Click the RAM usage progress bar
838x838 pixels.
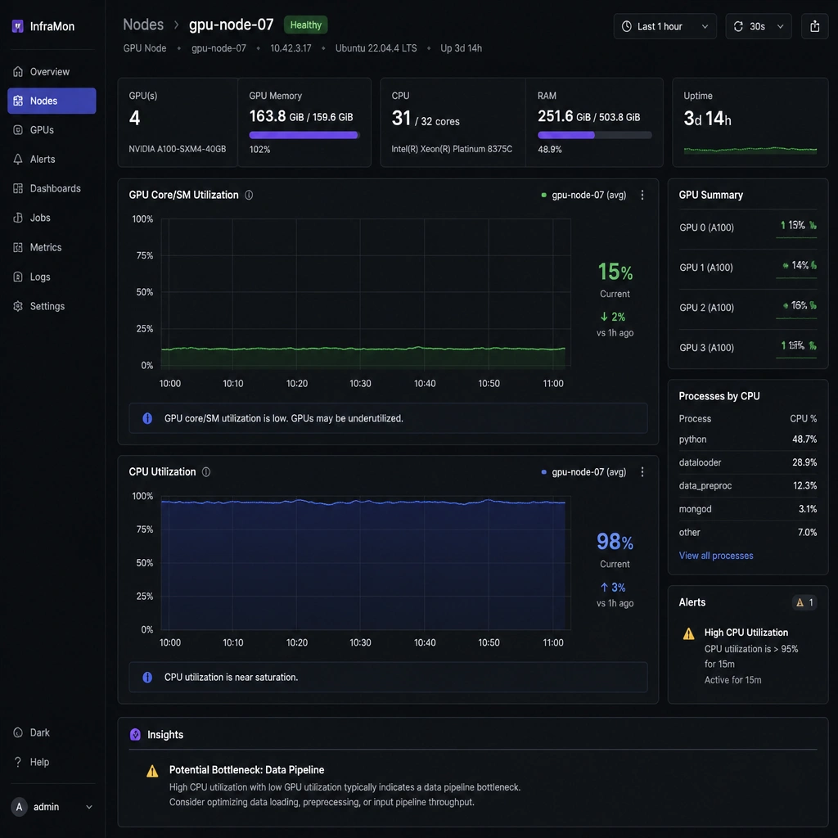pos(595,135)
